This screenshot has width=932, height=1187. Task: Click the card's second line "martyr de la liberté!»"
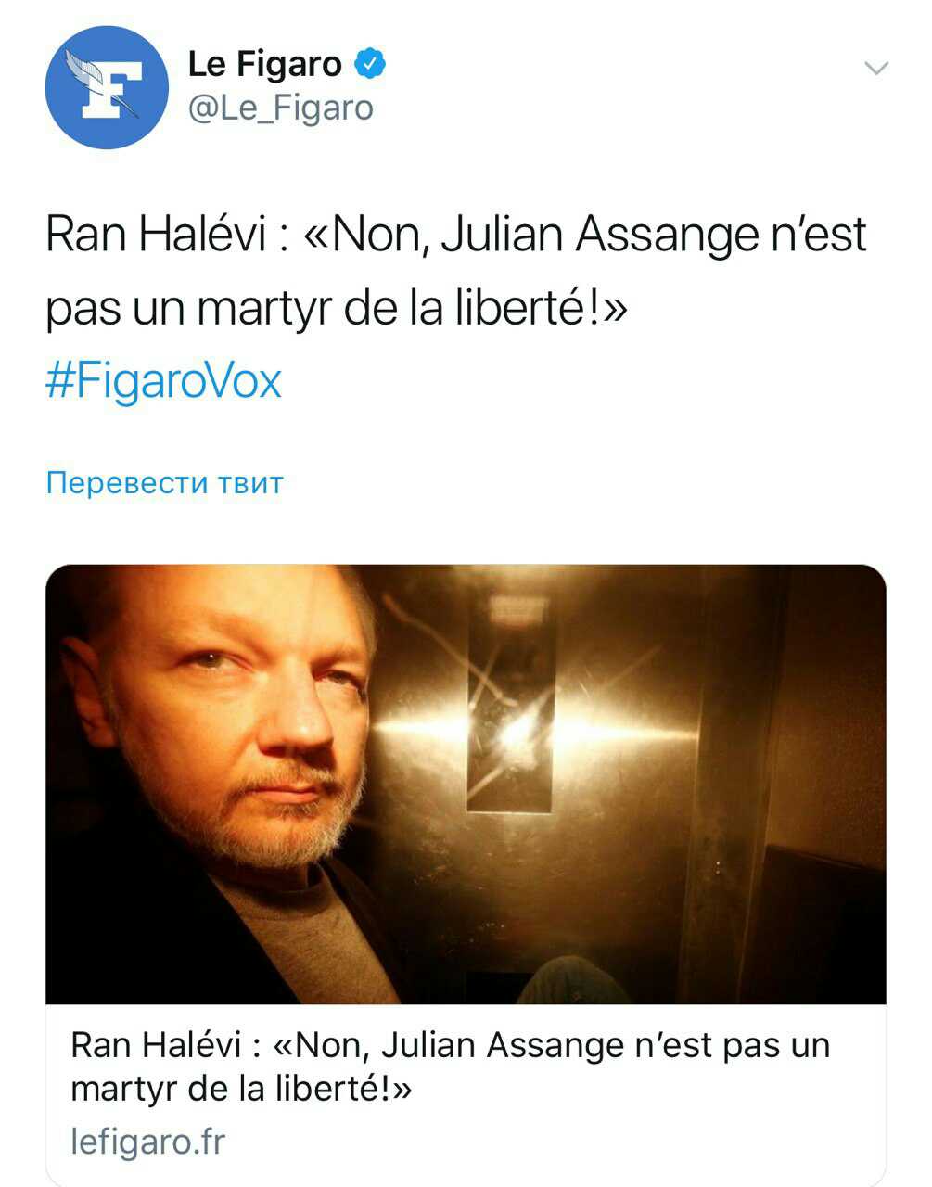pyautogui.click(x=241, y=1089)
